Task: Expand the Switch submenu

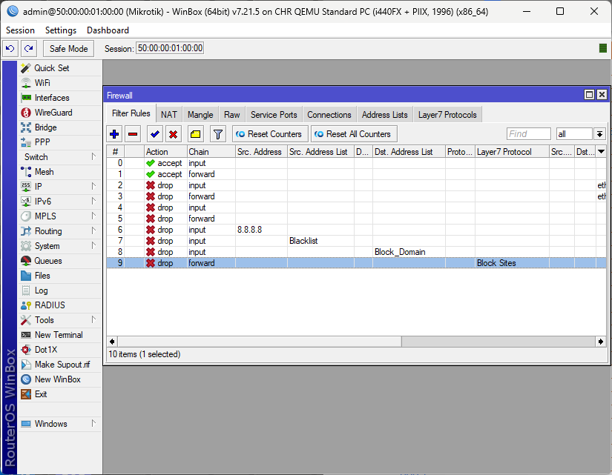Action: (x=60, y=157)
